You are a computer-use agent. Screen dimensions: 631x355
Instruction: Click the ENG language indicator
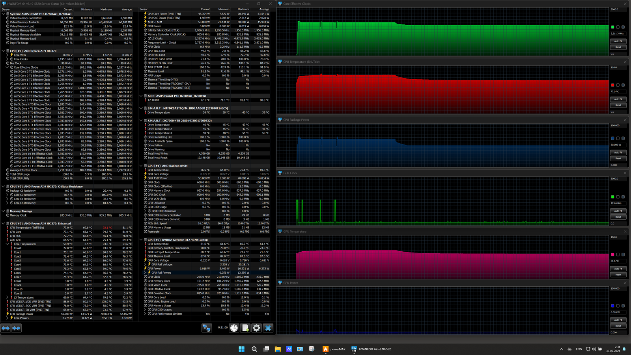pyautogui.click(x=579, y=349)
